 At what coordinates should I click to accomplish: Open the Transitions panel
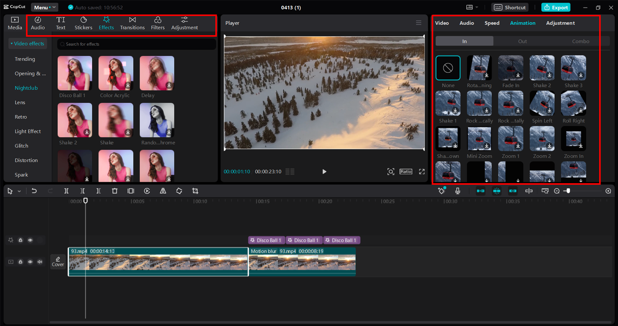tap(132, 23)
